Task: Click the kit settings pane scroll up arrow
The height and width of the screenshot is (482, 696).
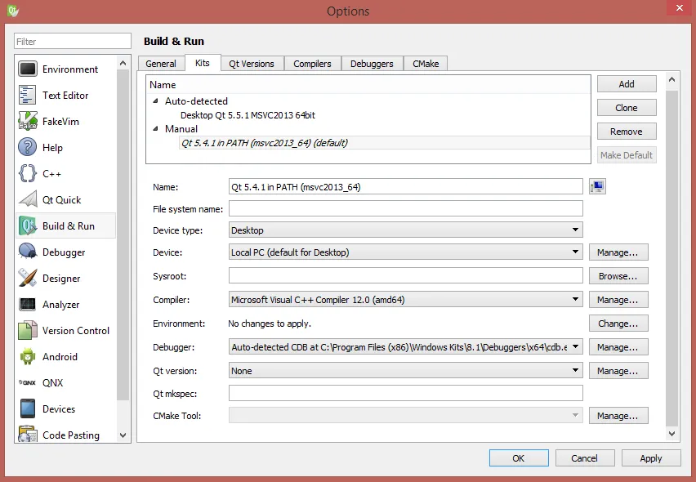Action: (672, 79)
